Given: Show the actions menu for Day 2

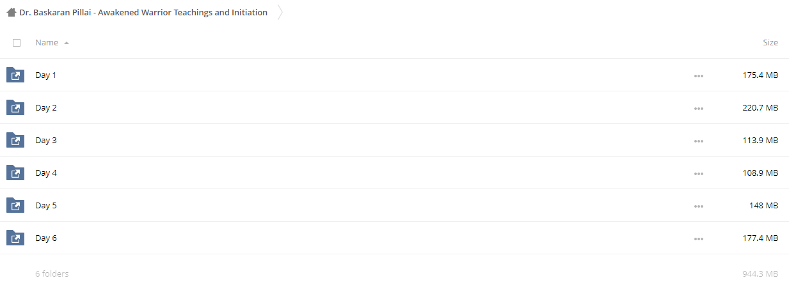Looking at the screenshot, I should (x=698, y=109).
